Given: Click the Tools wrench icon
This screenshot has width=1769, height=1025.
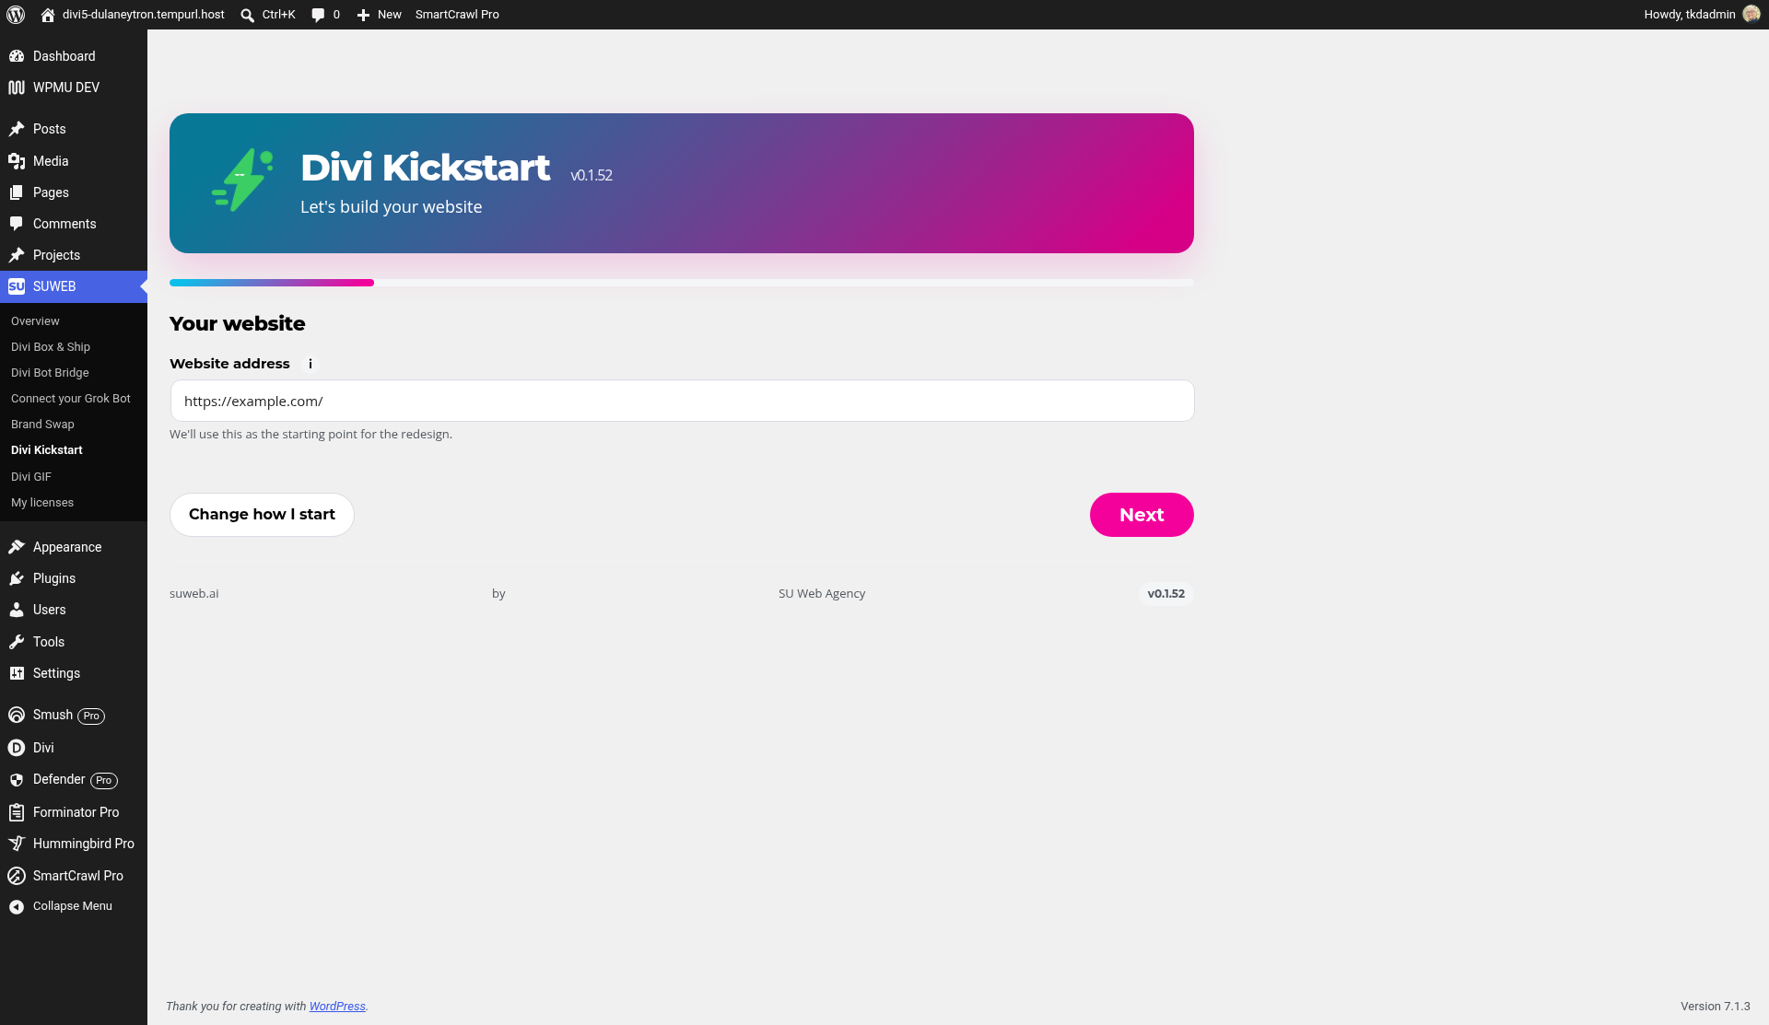Looking at the screenshot, I should 17,642.
